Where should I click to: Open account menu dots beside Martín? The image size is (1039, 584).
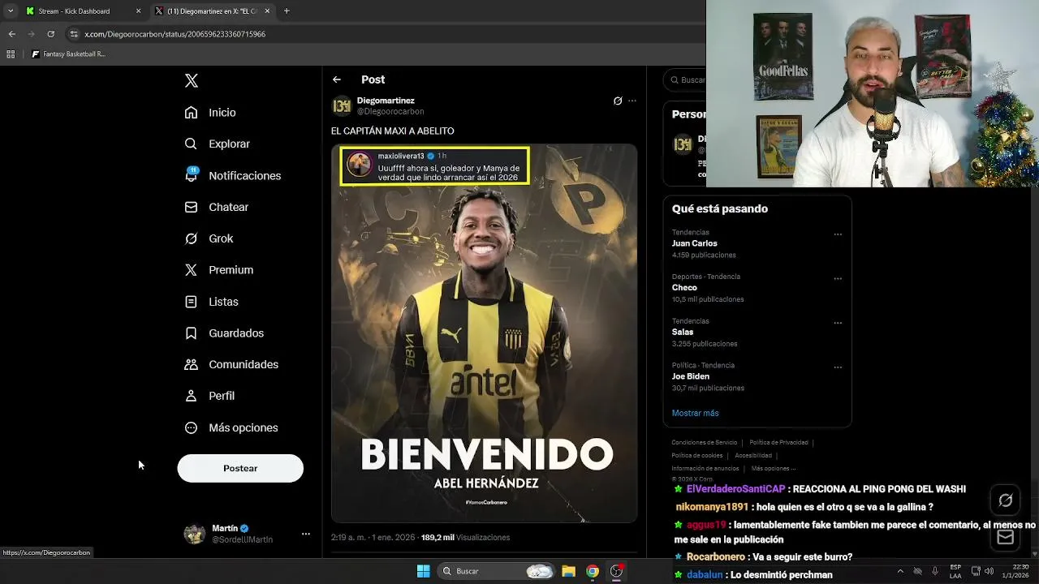pyautogui.click(x=306, y=534)
